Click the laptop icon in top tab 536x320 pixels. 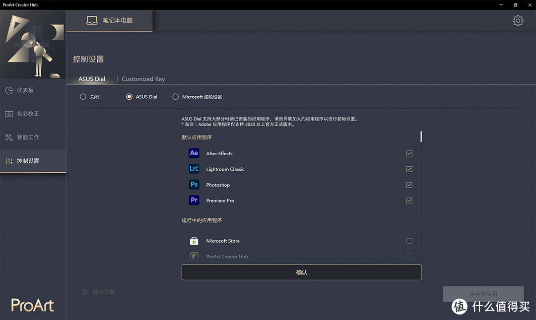[92, 20]
